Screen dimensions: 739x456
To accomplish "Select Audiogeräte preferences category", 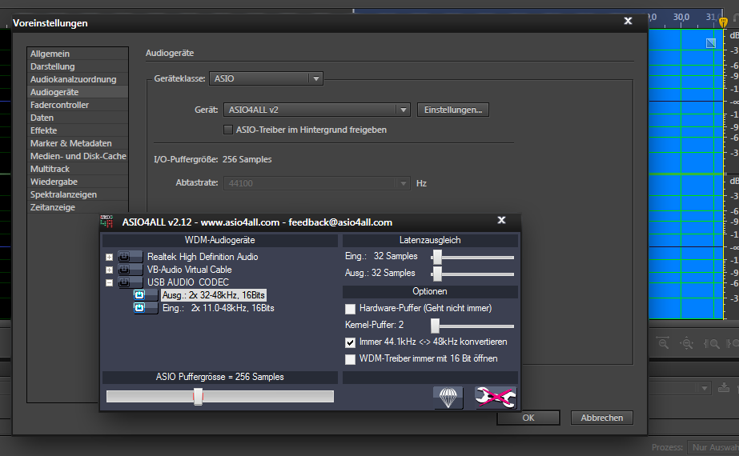I will point(78,92).
